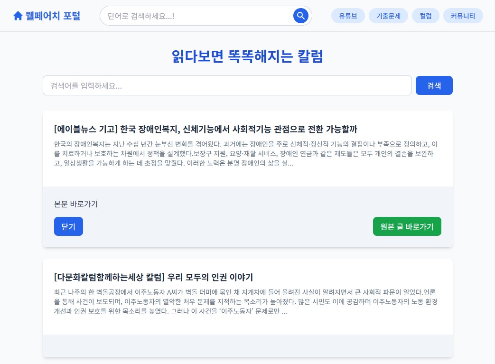Click the heading 읽다보면 똑똑해지는 칼럼
The height and width of the screenshot is (364, 495).
pos(247,56)
